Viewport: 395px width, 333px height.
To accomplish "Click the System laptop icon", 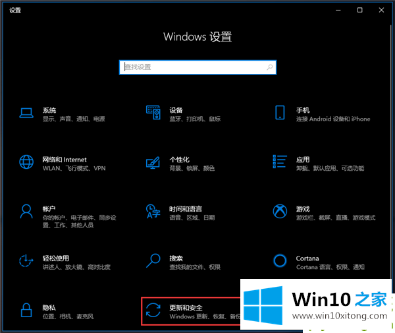I will tap(26, 113).
